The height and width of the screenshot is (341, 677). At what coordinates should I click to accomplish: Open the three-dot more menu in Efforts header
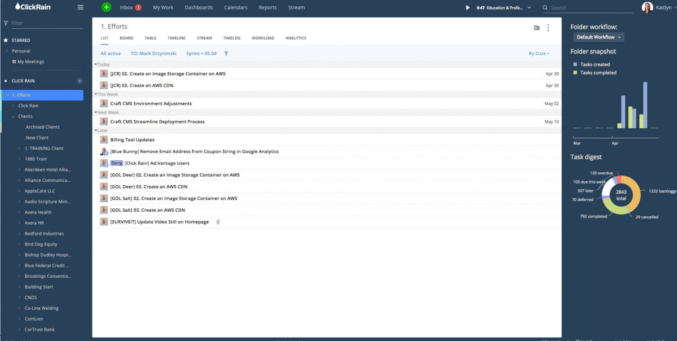click(548, 28)
